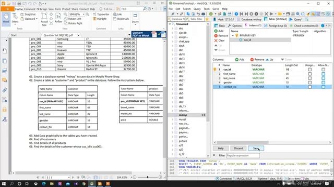Click the print icon in HeidiSQL toolbar
This screenshot has width=334, height=187.
(x=204, y=14)
